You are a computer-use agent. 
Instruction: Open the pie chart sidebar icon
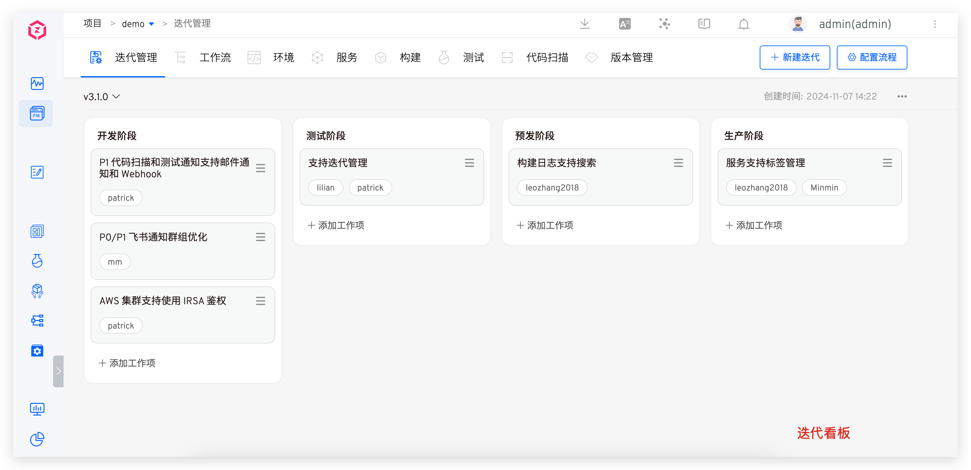tap(37, 439)
